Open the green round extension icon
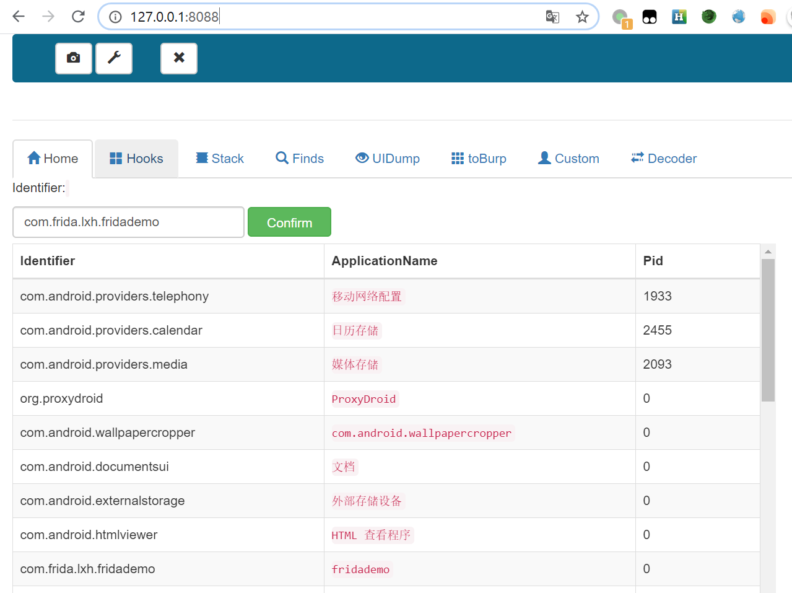Image resolution: width=792 pixels, height=593 pixels. pyautogui.click(x=709, y=17)
